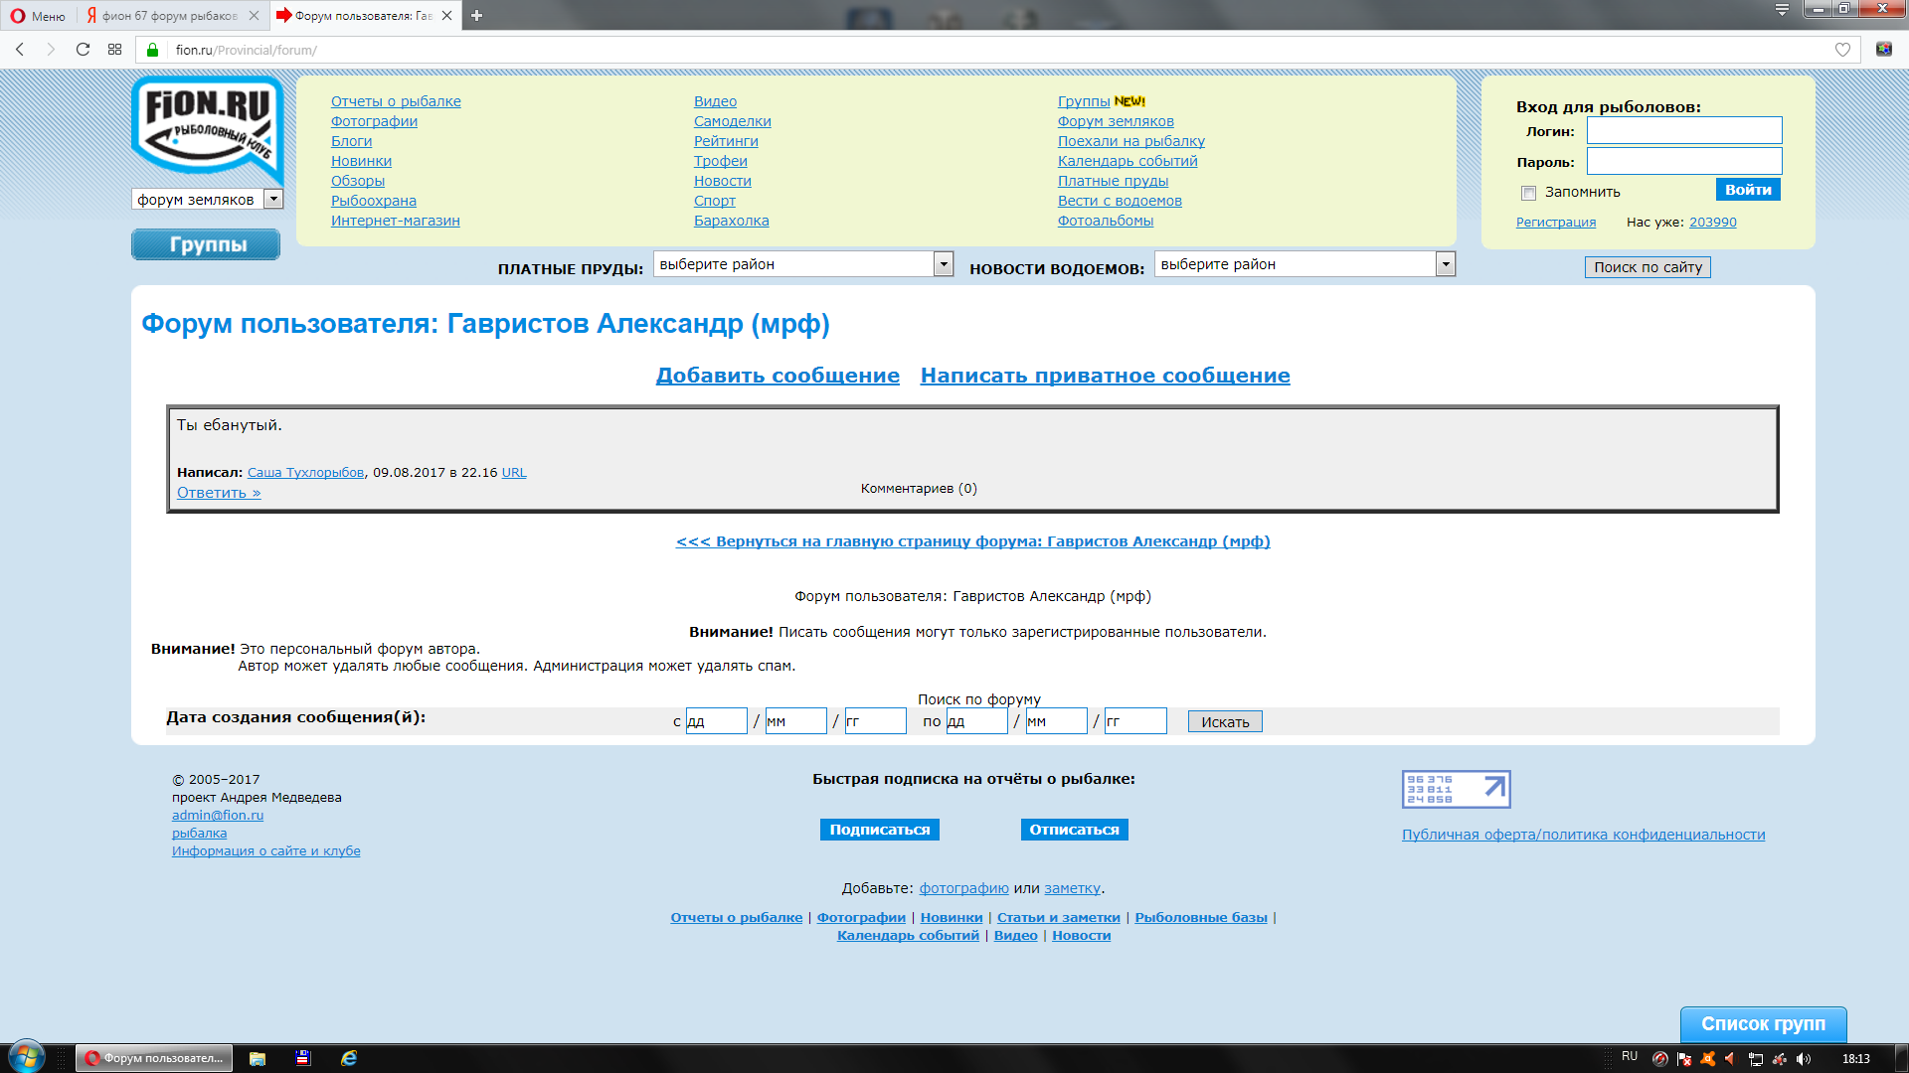Screen dimensions: 1909x1073
Task: Go to 'Блоги' section
Action: (x=351, y=141)
